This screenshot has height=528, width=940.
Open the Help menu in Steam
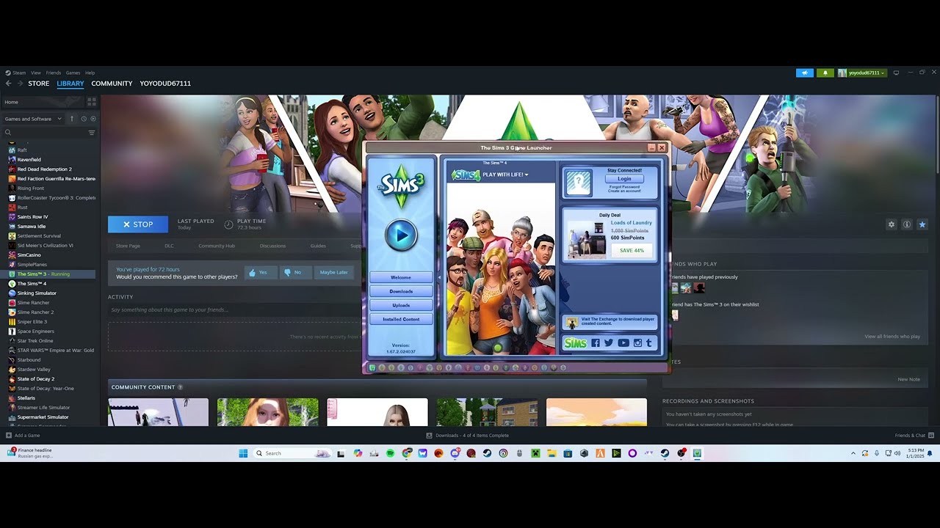(x=90, y=73)
